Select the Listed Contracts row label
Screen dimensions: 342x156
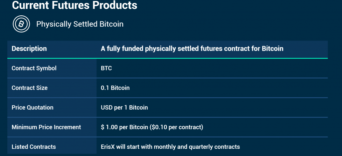click(34, 147)
